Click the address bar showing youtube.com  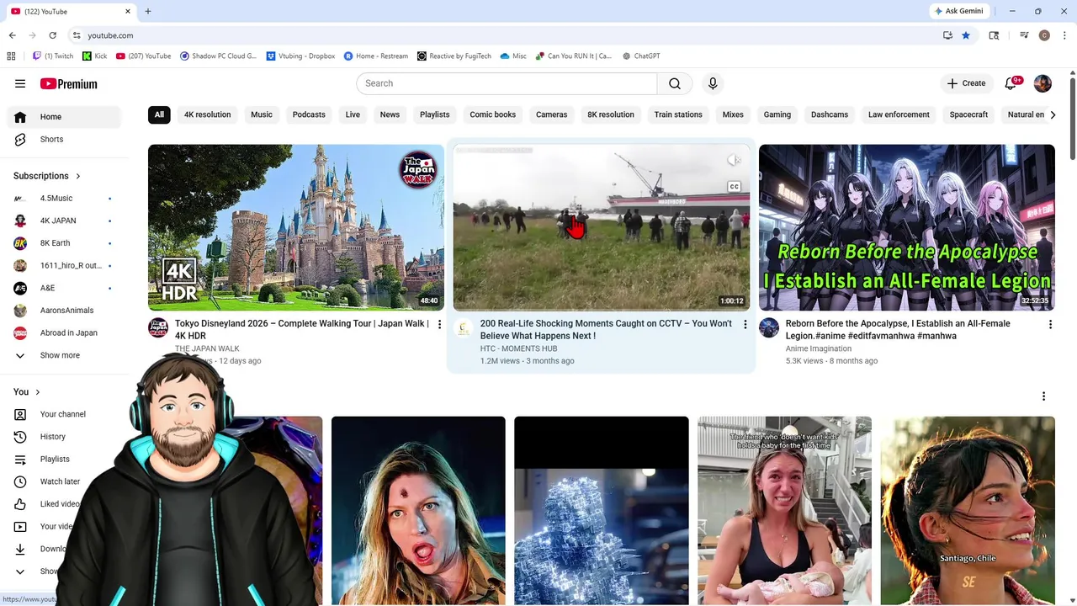[505, 35]
